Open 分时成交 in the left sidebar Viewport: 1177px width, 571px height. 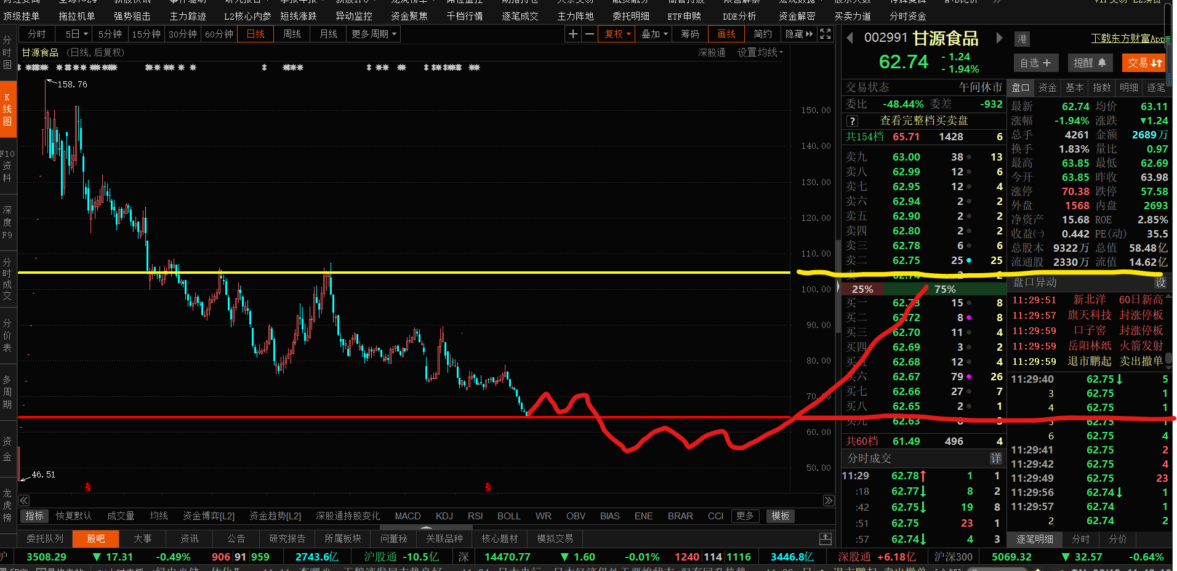(x=7, y=279)
